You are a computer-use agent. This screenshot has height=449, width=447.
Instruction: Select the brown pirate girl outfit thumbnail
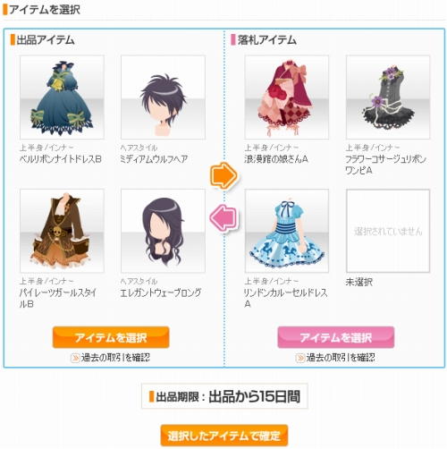pos(62,231)
